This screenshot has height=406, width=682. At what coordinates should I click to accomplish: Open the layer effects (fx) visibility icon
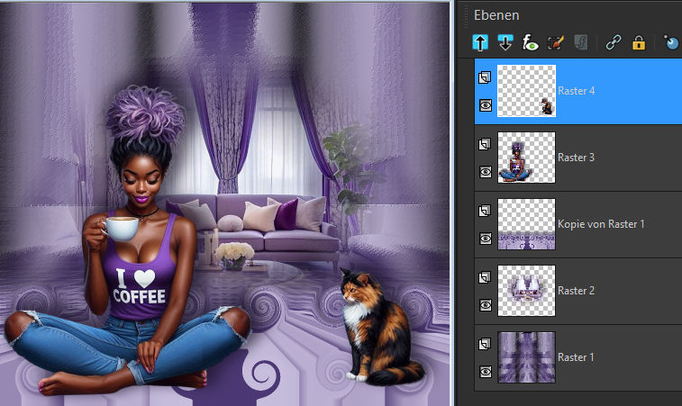(530, 42)
